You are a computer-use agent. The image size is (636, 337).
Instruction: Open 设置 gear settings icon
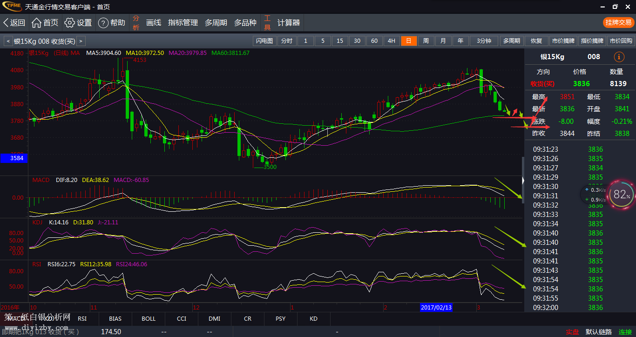69,22
